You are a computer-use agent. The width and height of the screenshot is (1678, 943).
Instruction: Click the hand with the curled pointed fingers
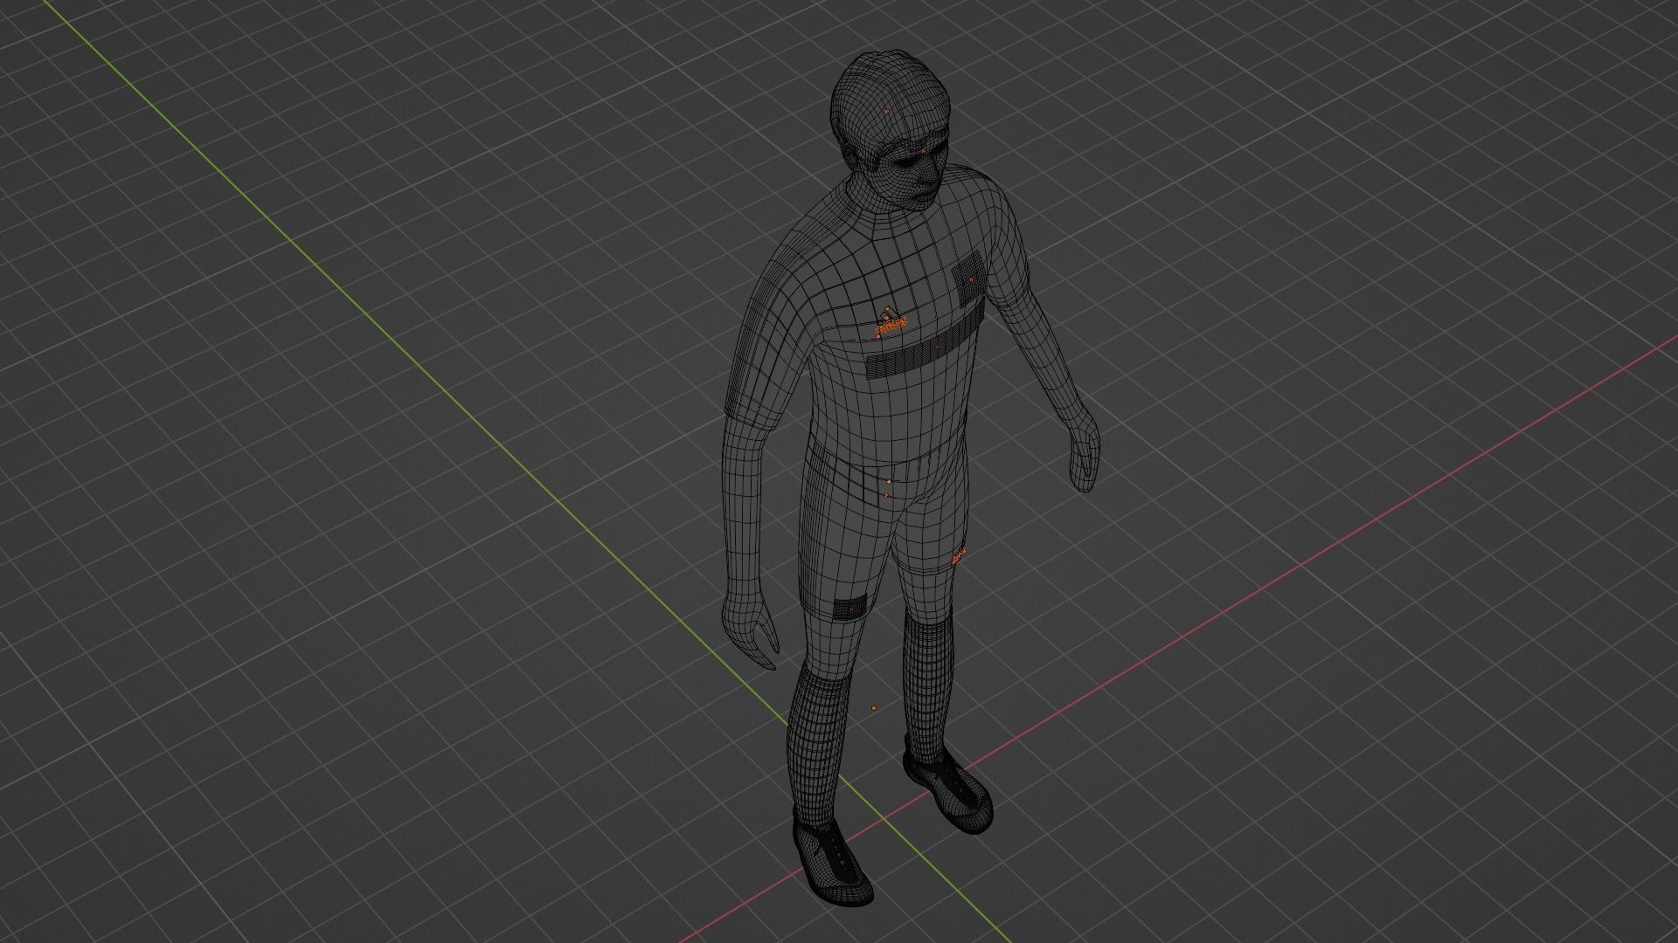750,631
